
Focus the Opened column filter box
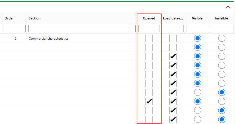click(x=149, y=28)
